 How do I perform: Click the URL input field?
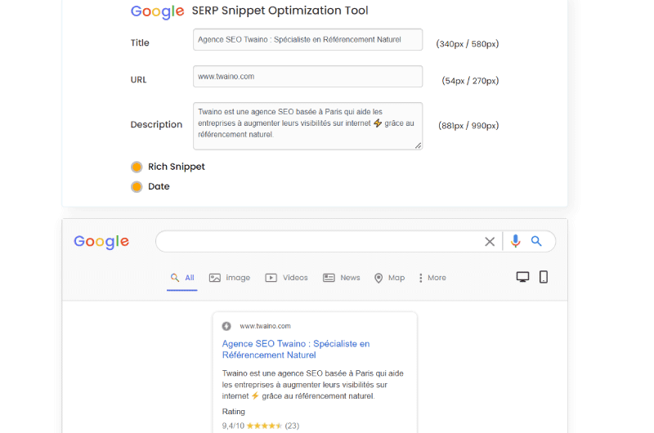pos(308,76)
